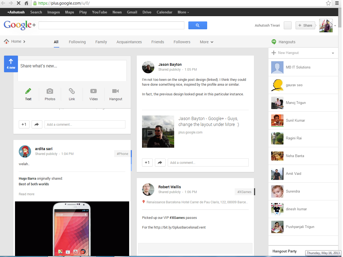343x257 pixels.
Task: Add a Video with the video icon
Action: 93,91
